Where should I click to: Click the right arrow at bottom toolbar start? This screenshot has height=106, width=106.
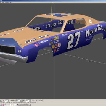pos(2,100)
